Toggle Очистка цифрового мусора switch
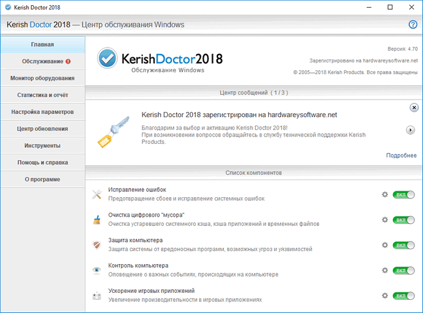 (403, 220)
